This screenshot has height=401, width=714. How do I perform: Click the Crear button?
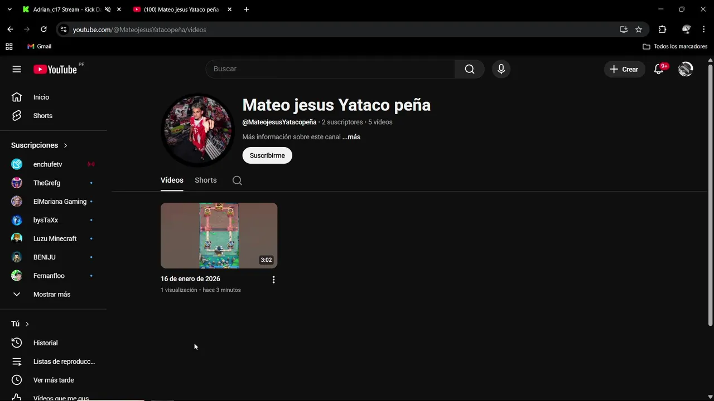[x=624, y=69]
